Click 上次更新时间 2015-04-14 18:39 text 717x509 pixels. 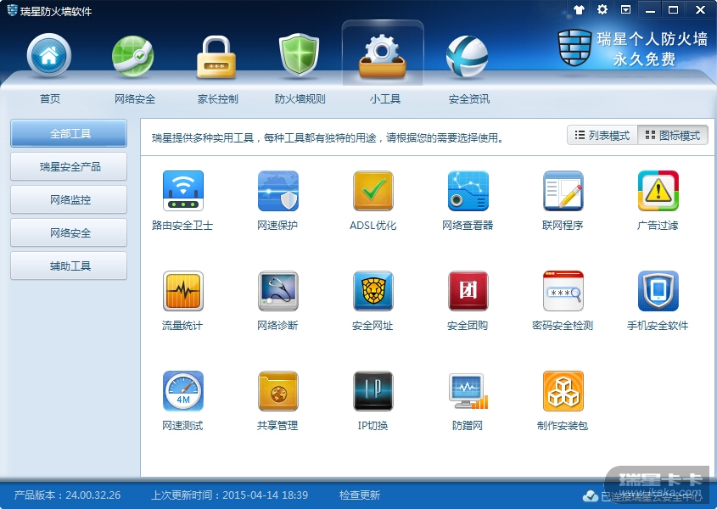[230, 495]
